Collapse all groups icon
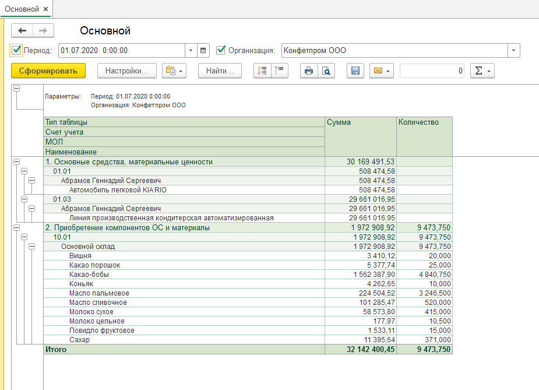This screenshot has height=390, width=539. pos(280,71)
